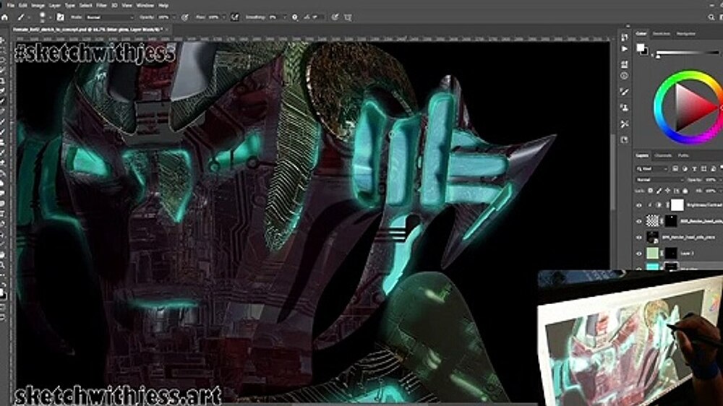Open the Edit menu
The image size is (723, 406).
coord(22,6)
